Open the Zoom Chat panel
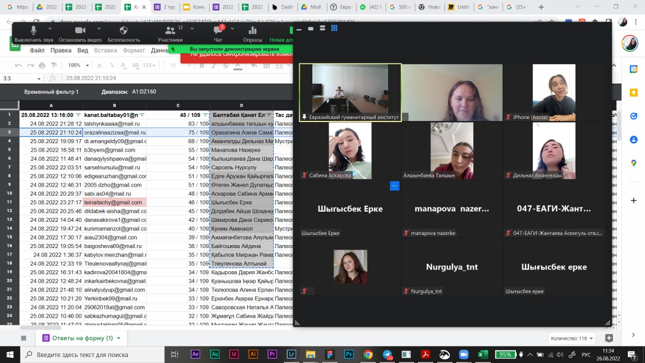Image resolution: width=645 pixels, height=363 pixels. tap(218, 31)
